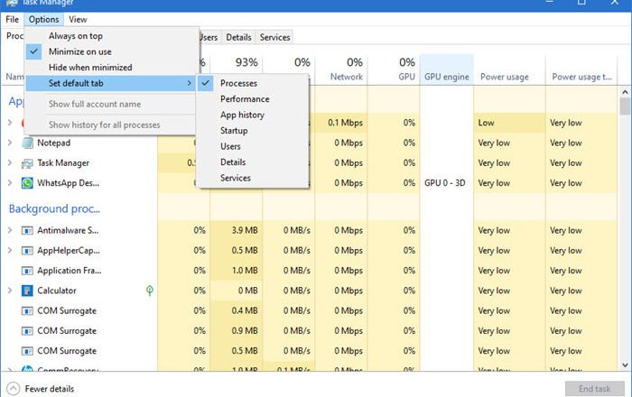Click the Calculator suspended leaf icon

(150, 291)
